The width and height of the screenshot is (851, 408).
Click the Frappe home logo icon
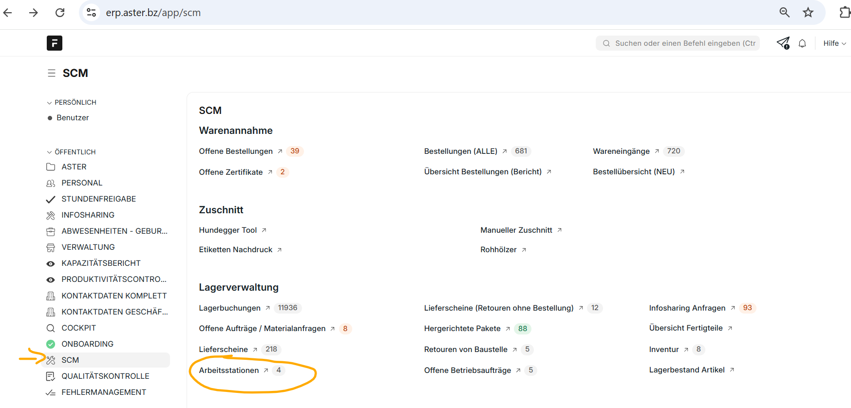[54, 43]
